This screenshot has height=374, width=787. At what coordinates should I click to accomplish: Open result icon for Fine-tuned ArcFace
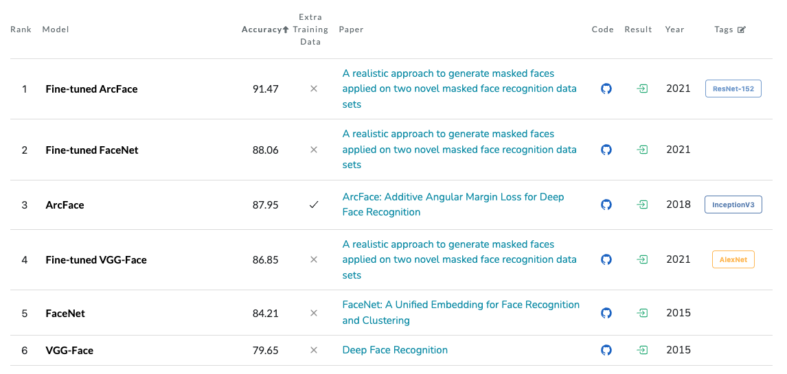pos(642,89)
